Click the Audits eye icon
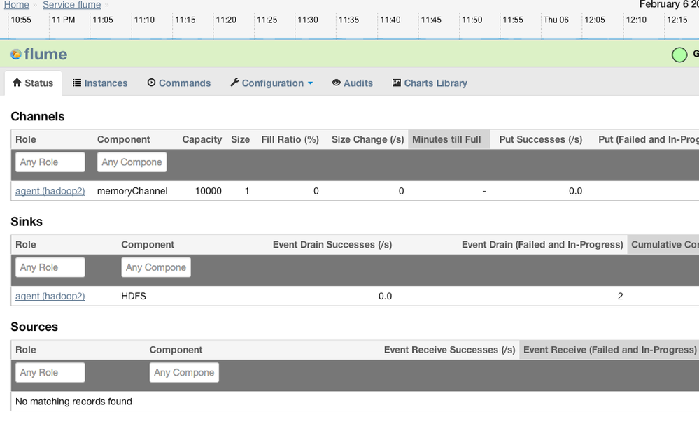This screenshot has width=699, height=426. click(336, 83)
